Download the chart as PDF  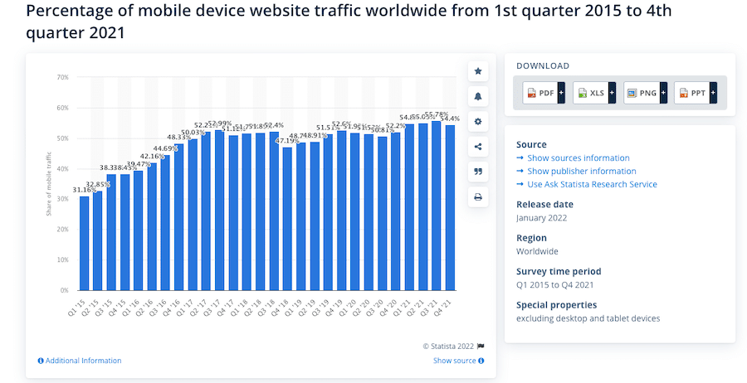tap(539, 93)
